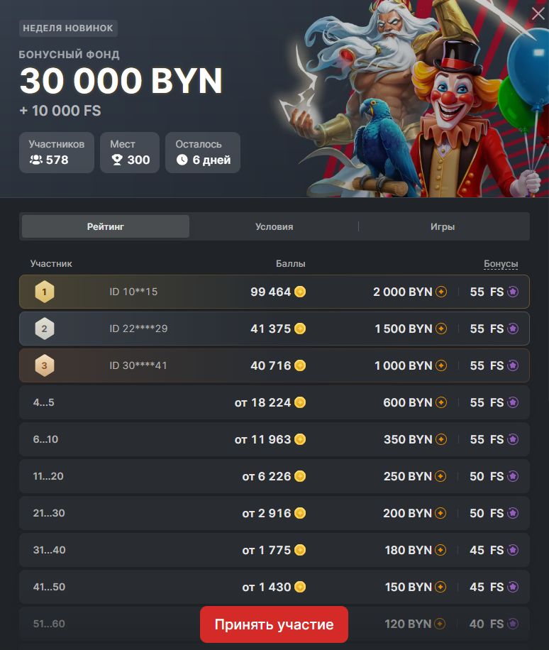Click the purple FS icon in 11...20 row
The image size is (549, 650).
coord(513,476)
